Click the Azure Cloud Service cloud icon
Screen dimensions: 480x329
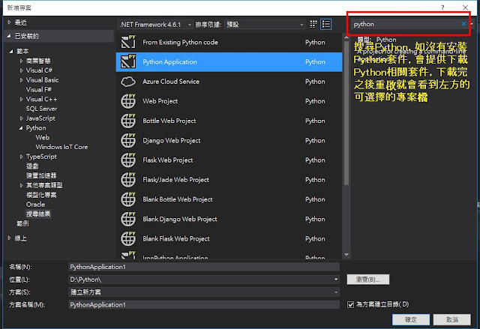(128, 82)
